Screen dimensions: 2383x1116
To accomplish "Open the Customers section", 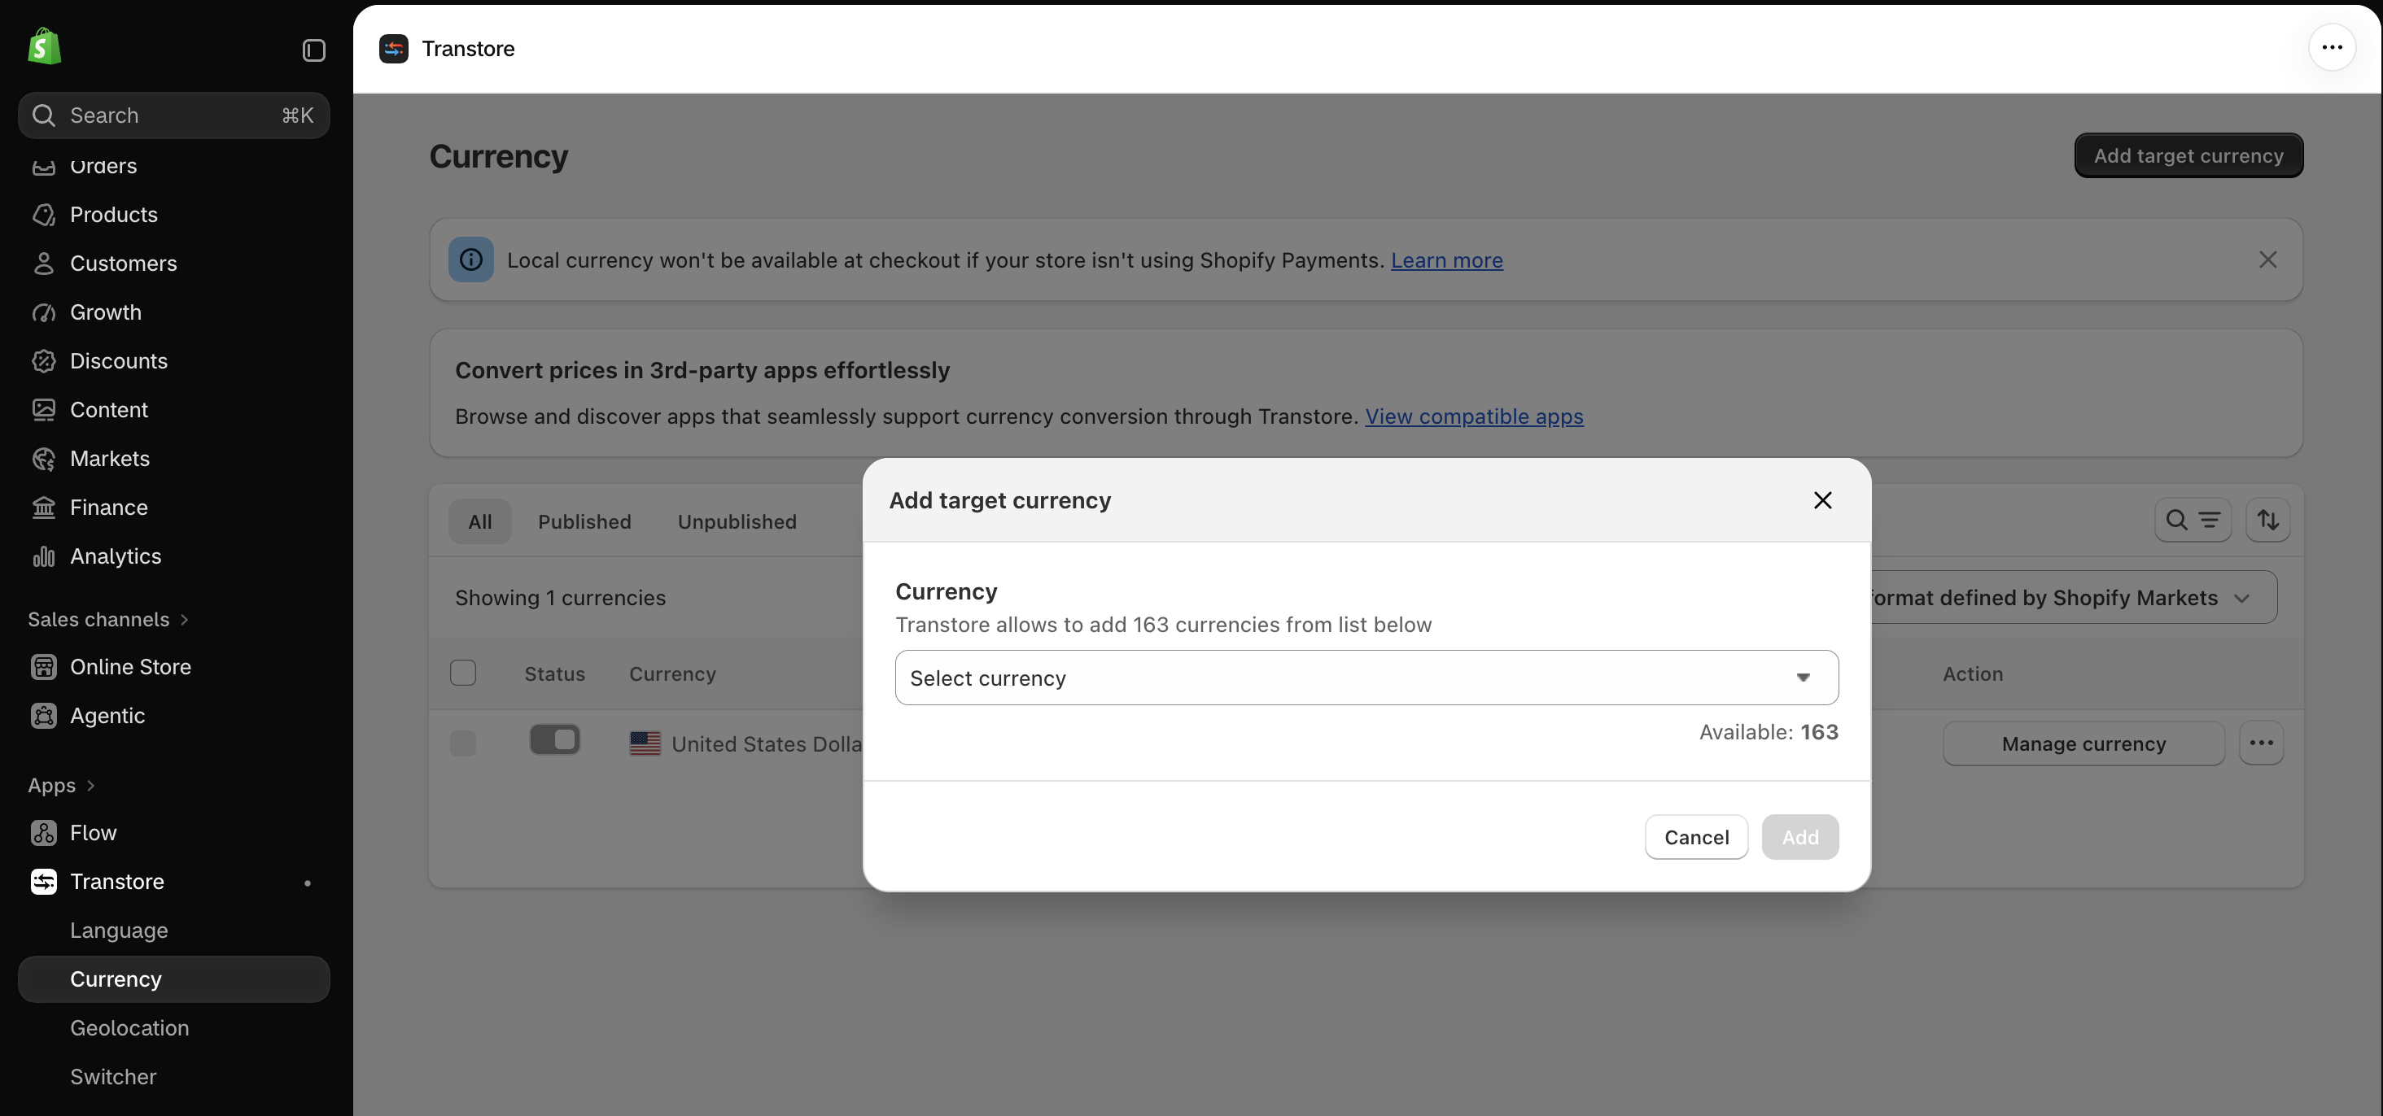I will [x=123, y=264].
